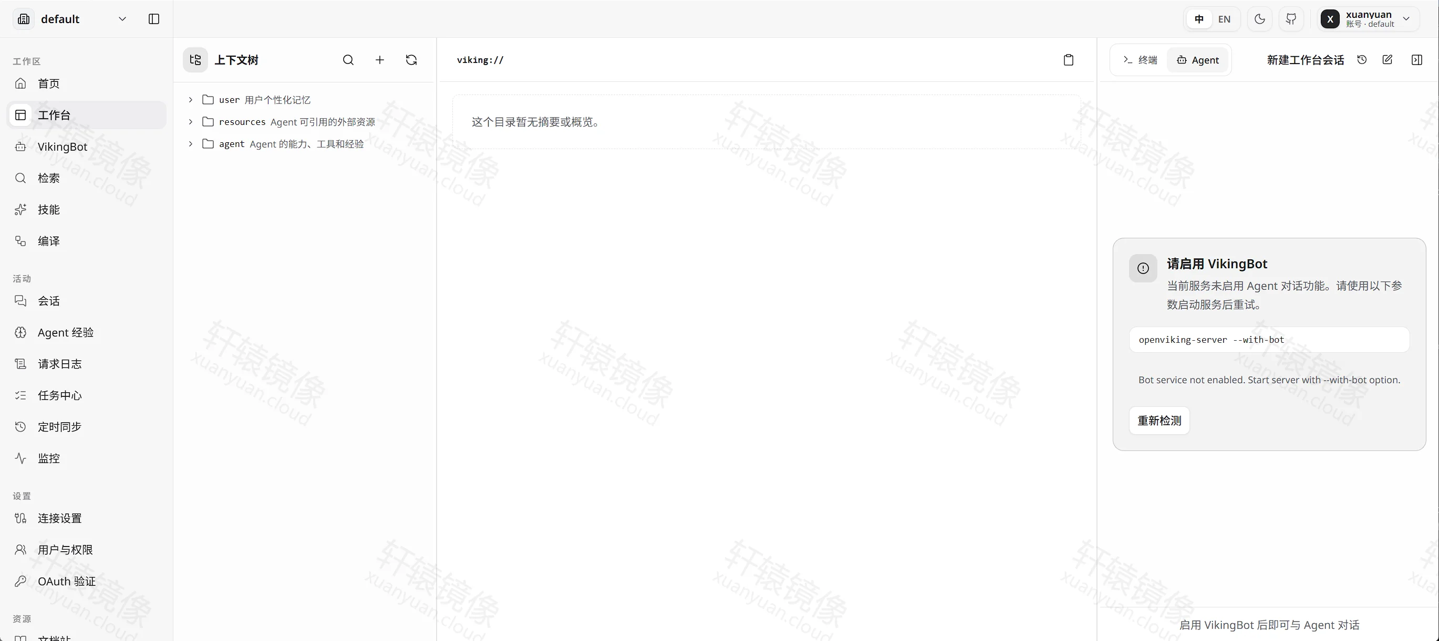Open 请求日志 page
The width and height of the screenshot is (1439, 641).
87,364
